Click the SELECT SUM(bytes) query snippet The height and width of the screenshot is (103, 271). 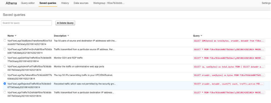(229, 41)
